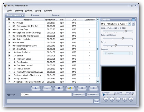Image resolution: width=144 pixels, height=112 pixels.
Task: Pause conversion with the pause button
Action: [x=82, y=88]
